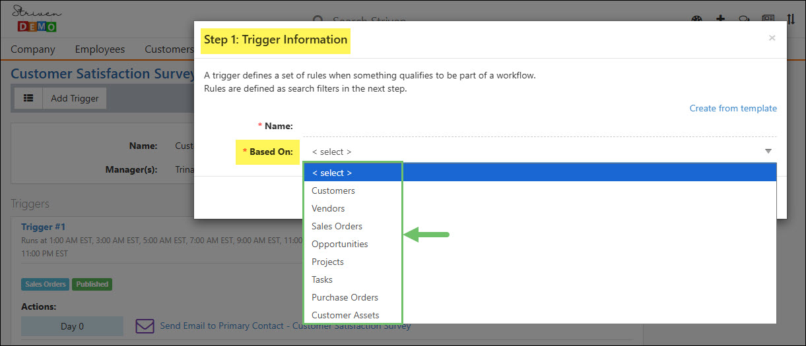This screenshot has width=806, height=346.
Task: Pick Opportunities in the dropdown list
Action: [539, 244]
